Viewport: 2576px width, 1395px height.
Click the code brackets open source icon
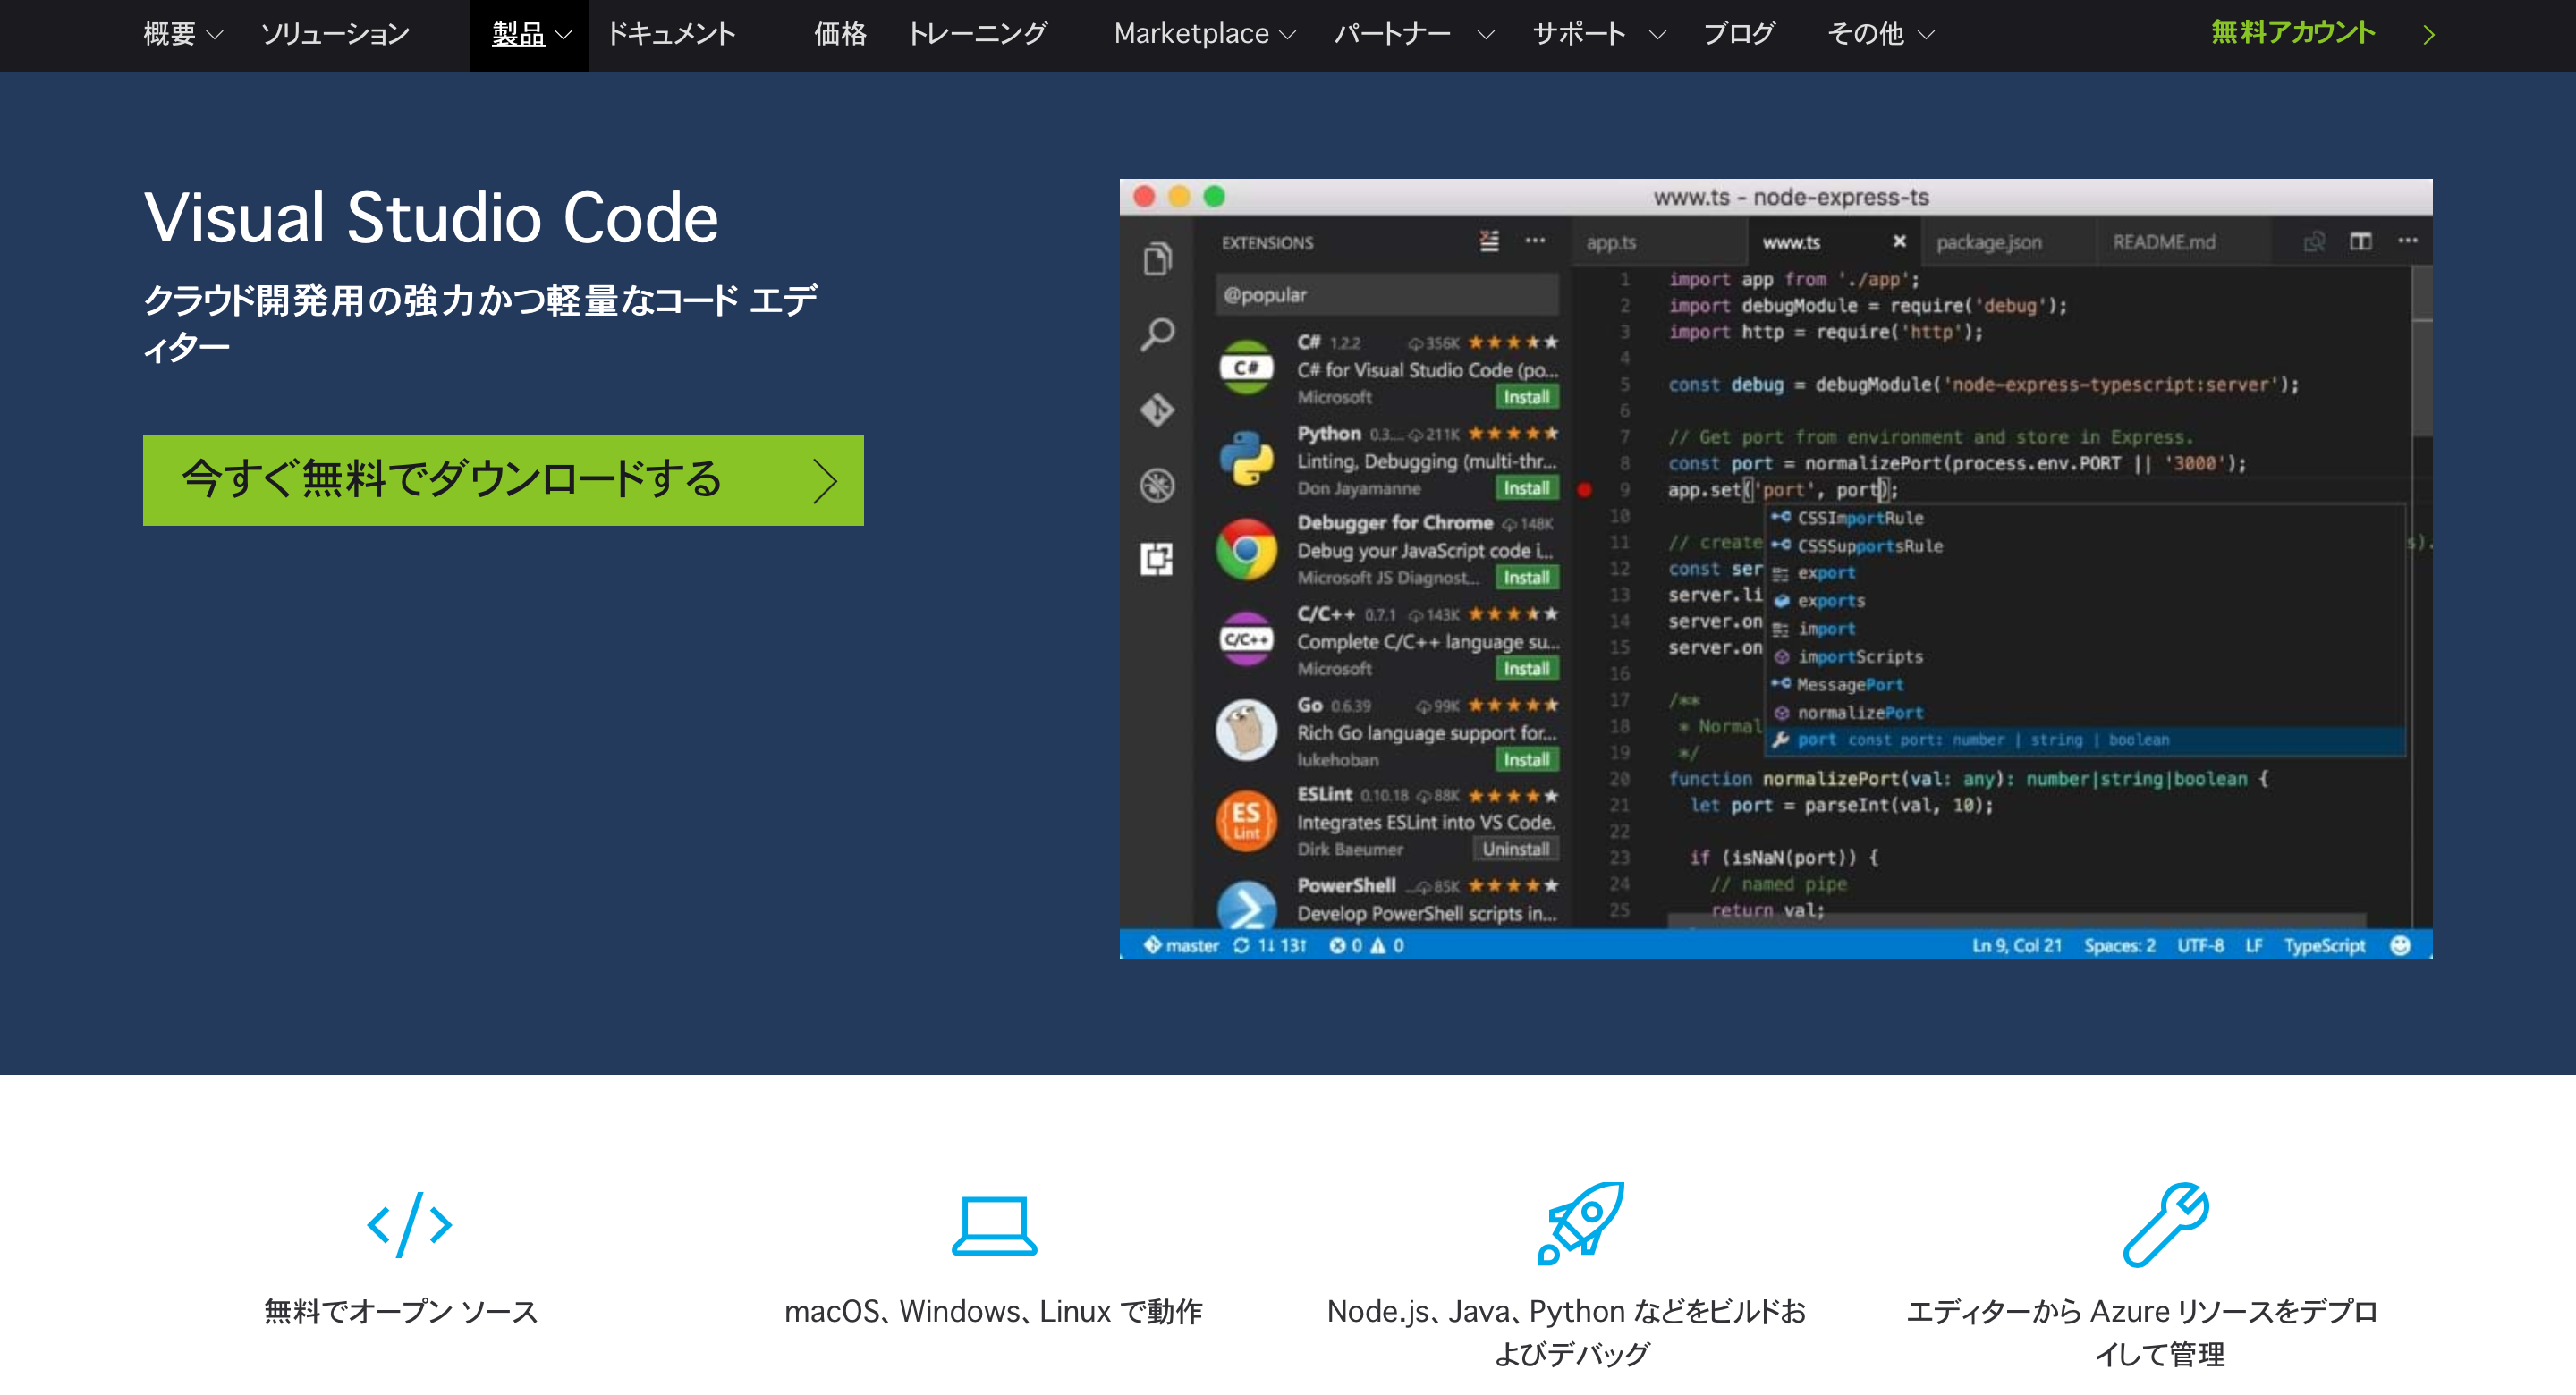pyautogui.click(x=410, y=1224)
